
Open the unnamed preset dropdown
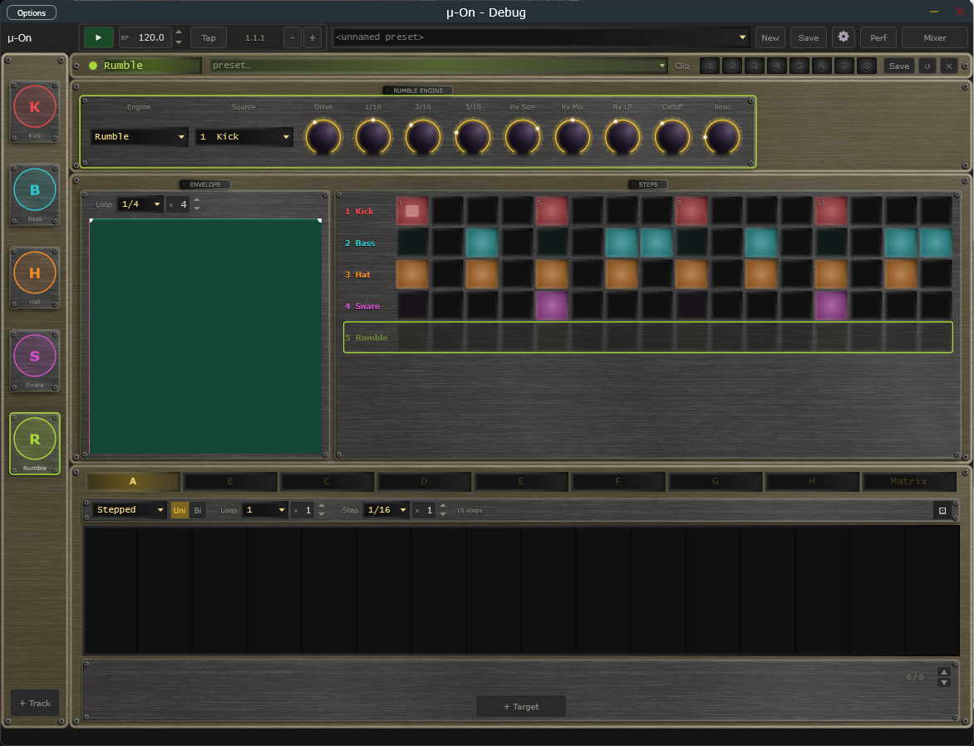pos(541,37)
